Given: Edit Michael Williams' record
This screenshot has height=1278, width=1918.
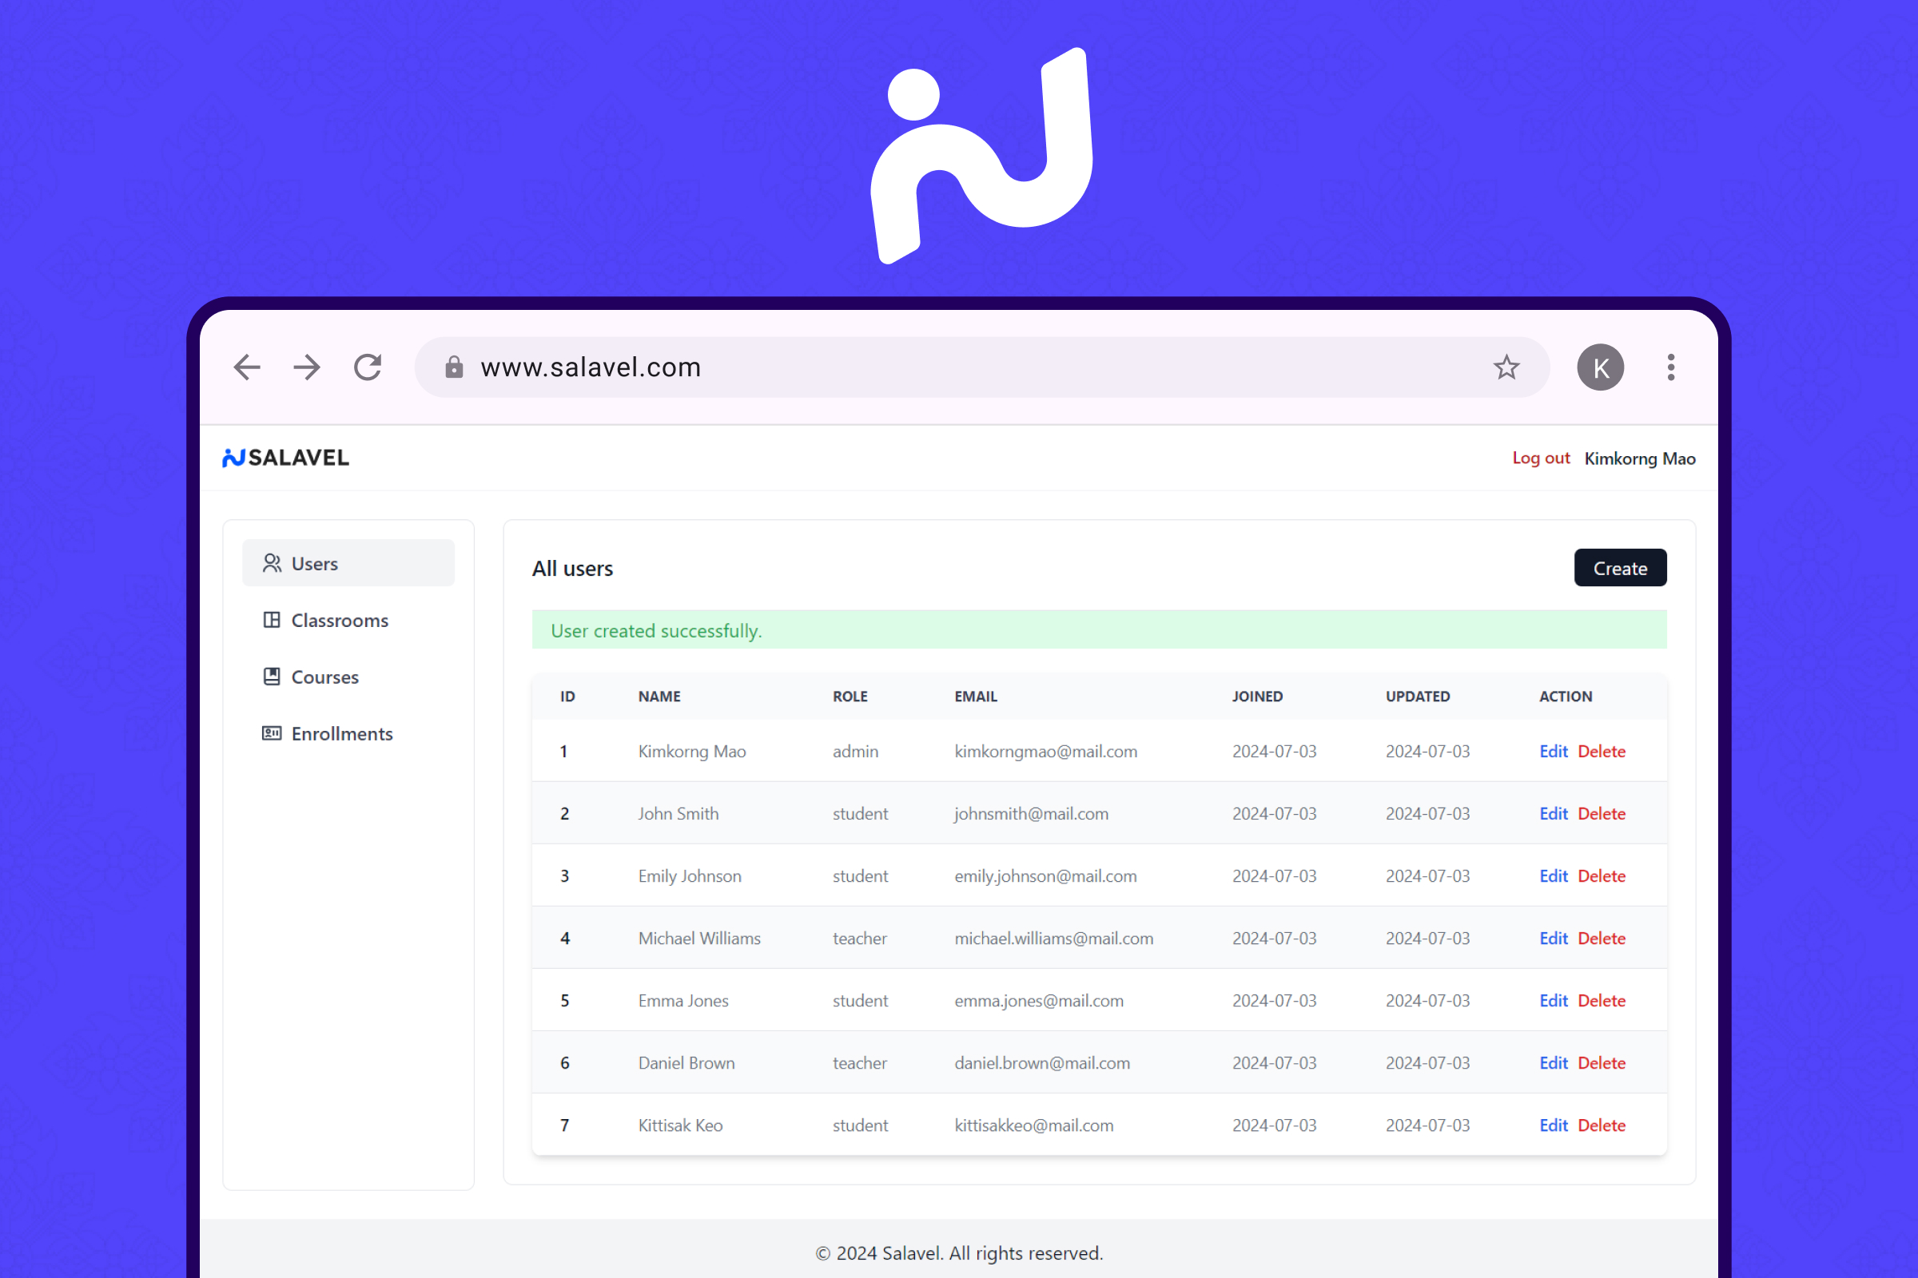Looking at the screenshot, I should (1553, 938).
